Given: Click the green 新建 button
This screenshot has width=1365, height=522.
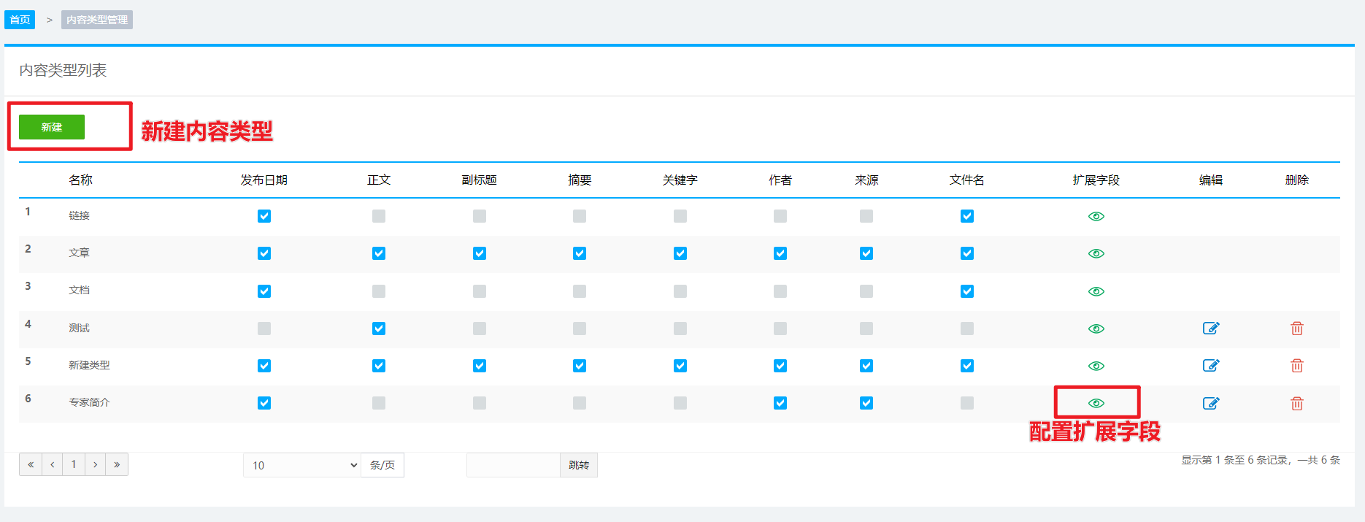Looking at the screenshot, I should (52, 127).
